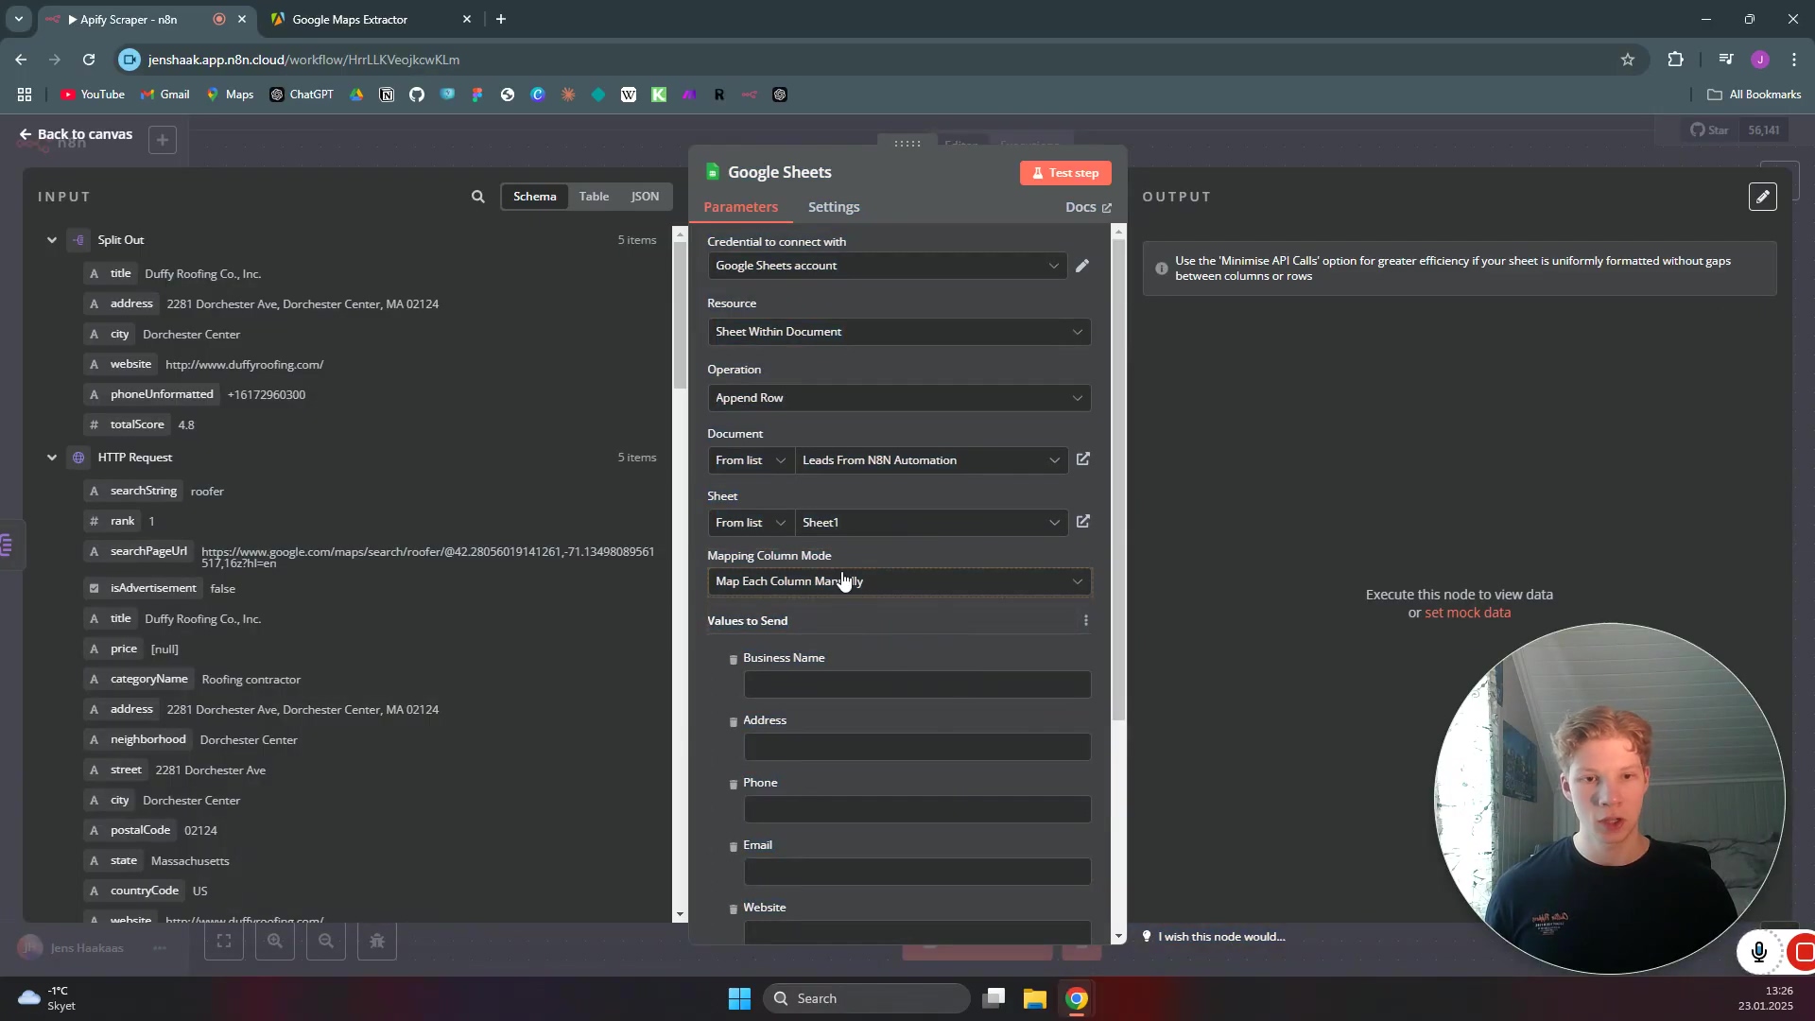
Task: Reload the page
Action: pyautogui.click(x=89, y=60)
